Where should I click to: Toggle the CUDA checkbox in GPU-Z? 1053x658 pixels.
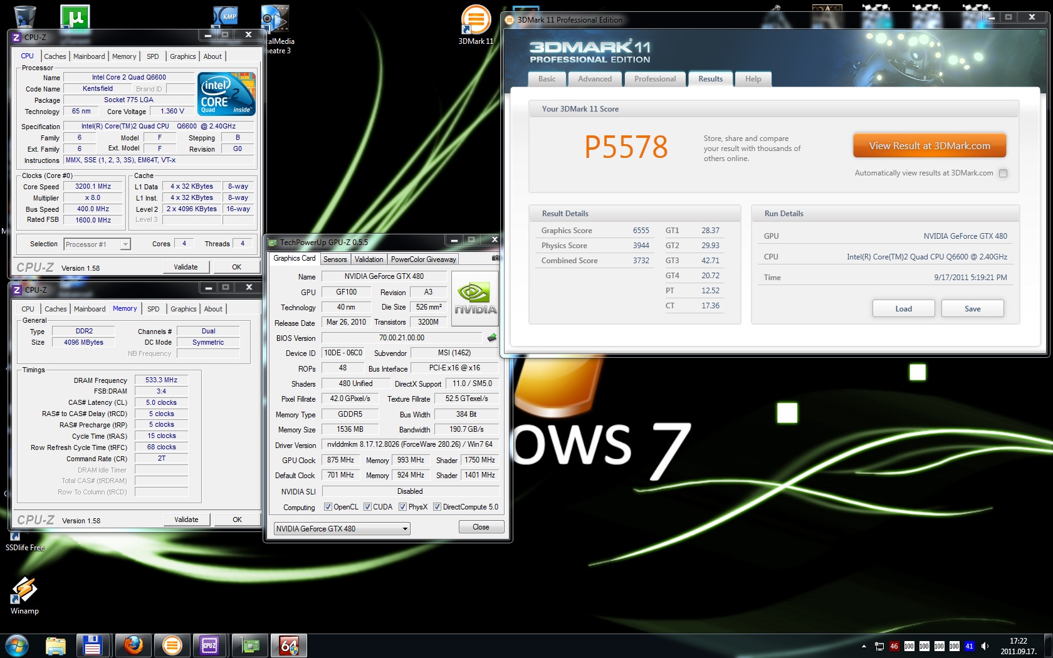[x=368, y=507]
